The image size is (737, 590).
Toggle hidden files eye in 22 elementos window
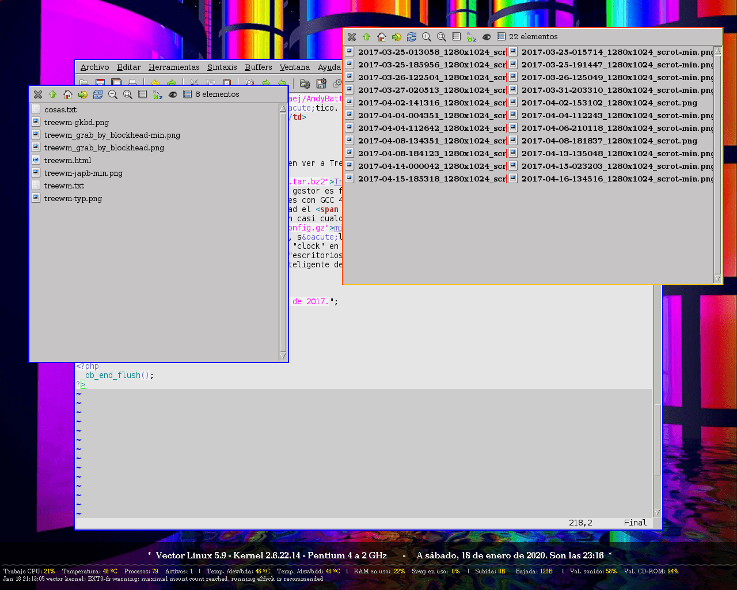point(487,37)
